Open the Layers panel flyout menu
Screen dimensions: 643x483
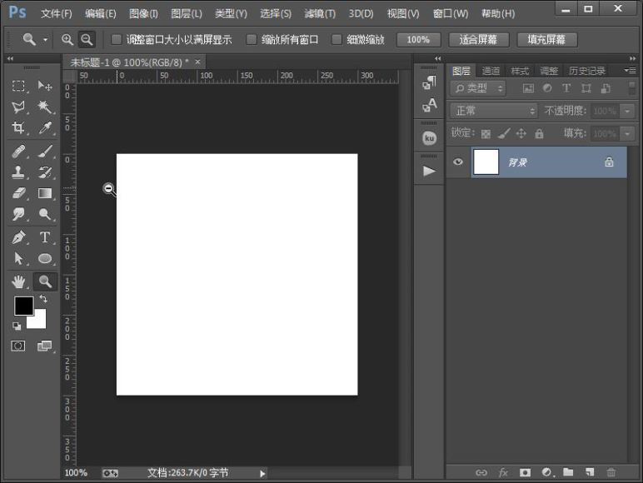(x=631, y=71)
